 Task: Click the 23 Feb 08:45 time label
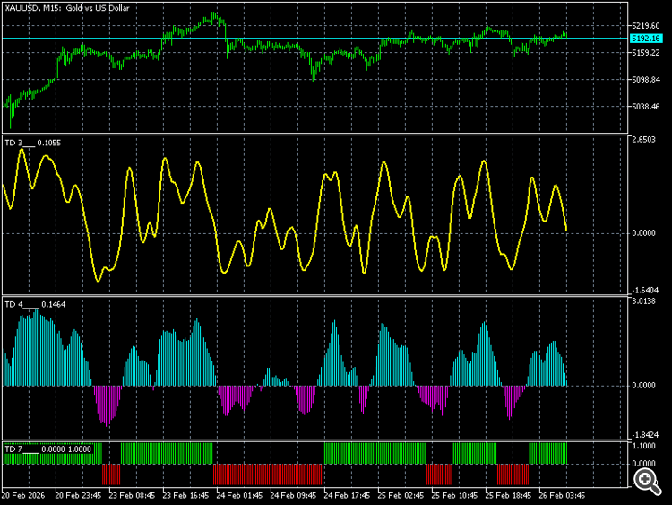pyautogui.click(x=132, y=495)
